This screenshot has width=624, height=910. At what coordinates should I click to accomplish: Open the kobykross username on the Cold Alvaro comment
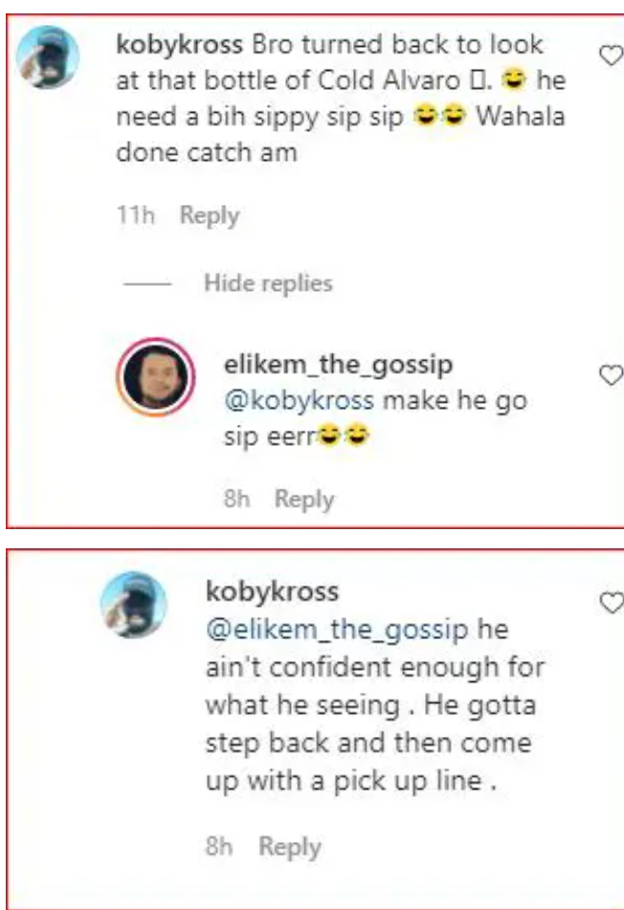(x=179, y=45)
